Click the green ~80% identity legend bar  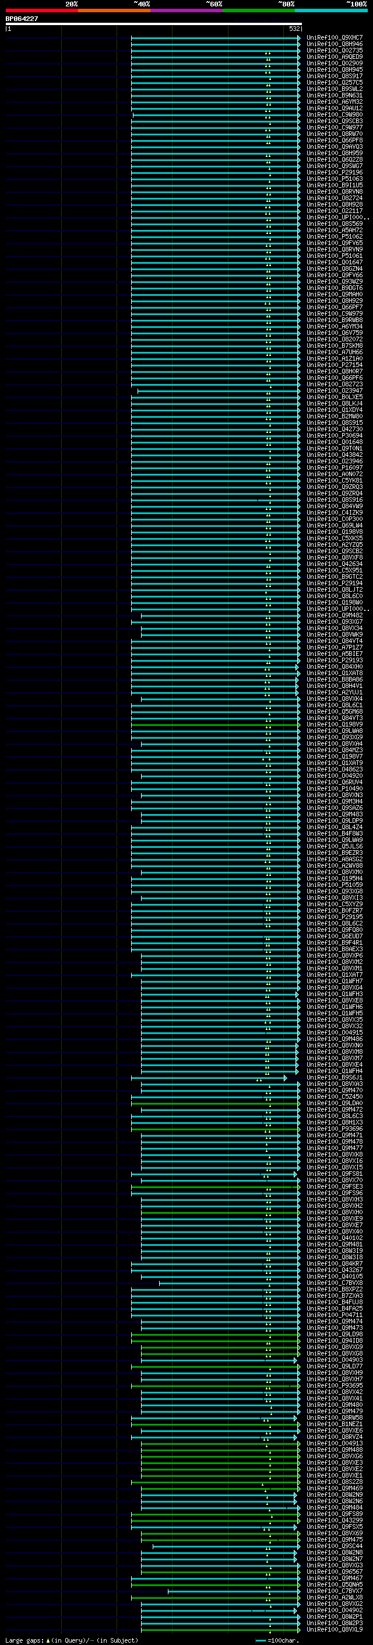[x=259, y=11]
